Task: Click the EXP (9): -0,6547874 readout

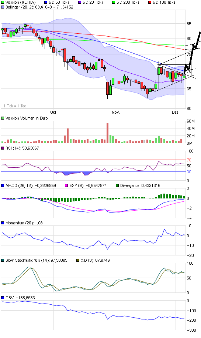Action: coord(88,185)
